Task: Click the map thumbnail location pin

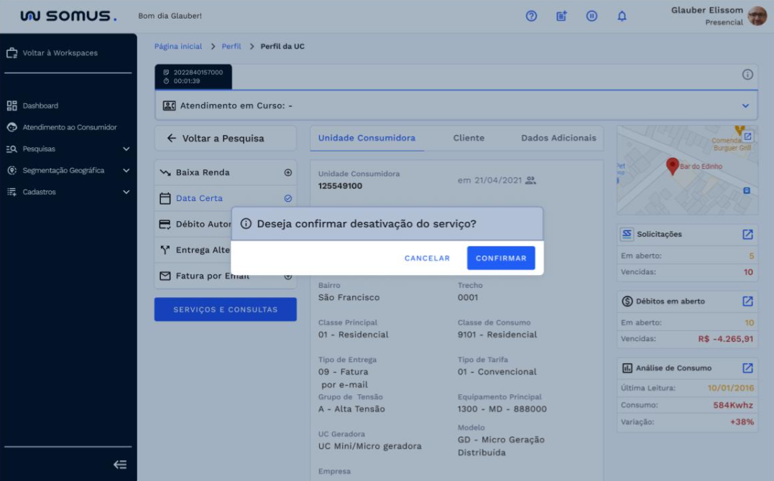Action: 673,167
